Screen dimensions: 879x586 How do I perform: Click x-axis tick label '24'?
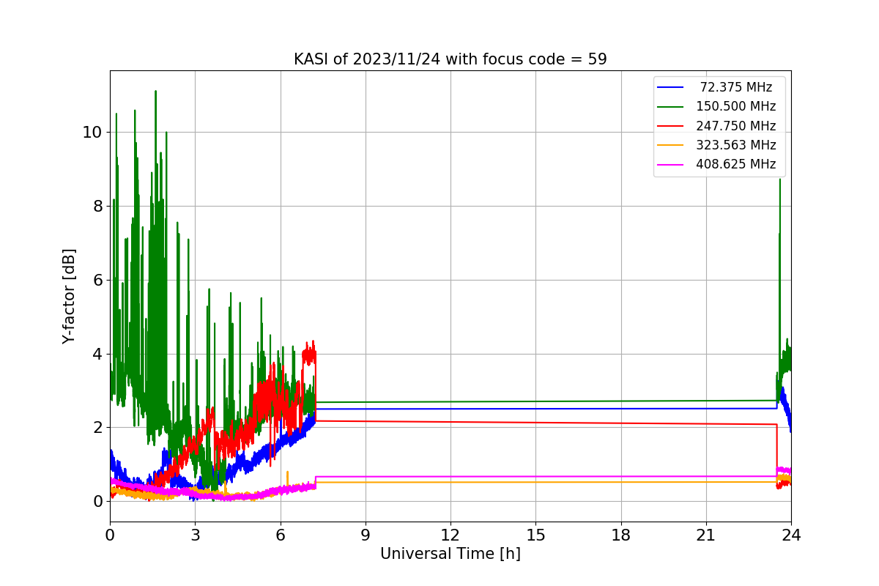tap(791, 535)
